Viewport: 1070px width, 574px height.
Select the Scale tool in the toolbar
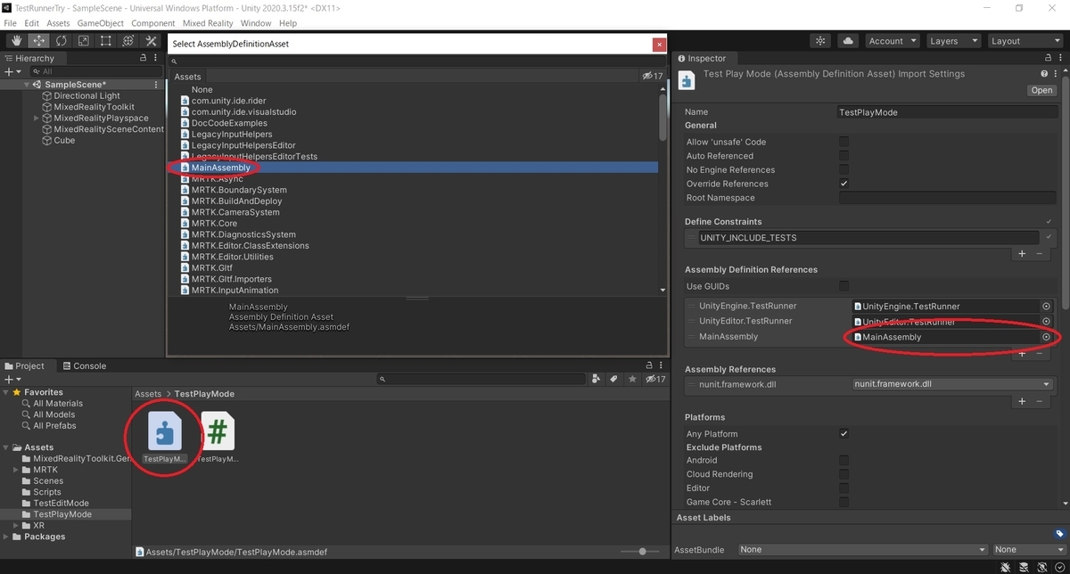tap(84, 41)
